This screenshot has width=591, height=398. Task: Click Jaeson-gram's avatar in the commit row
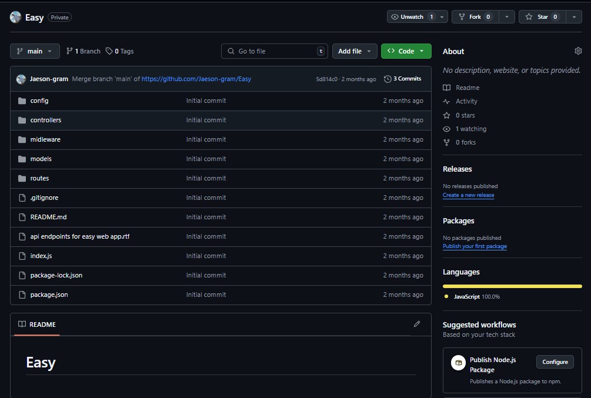(x=21, y=79)
